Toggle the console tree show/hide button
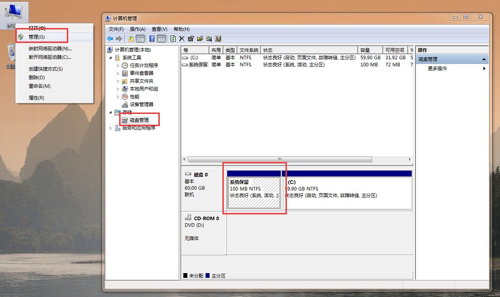Screen dimensions: 500x297 [x=140, y=39]
